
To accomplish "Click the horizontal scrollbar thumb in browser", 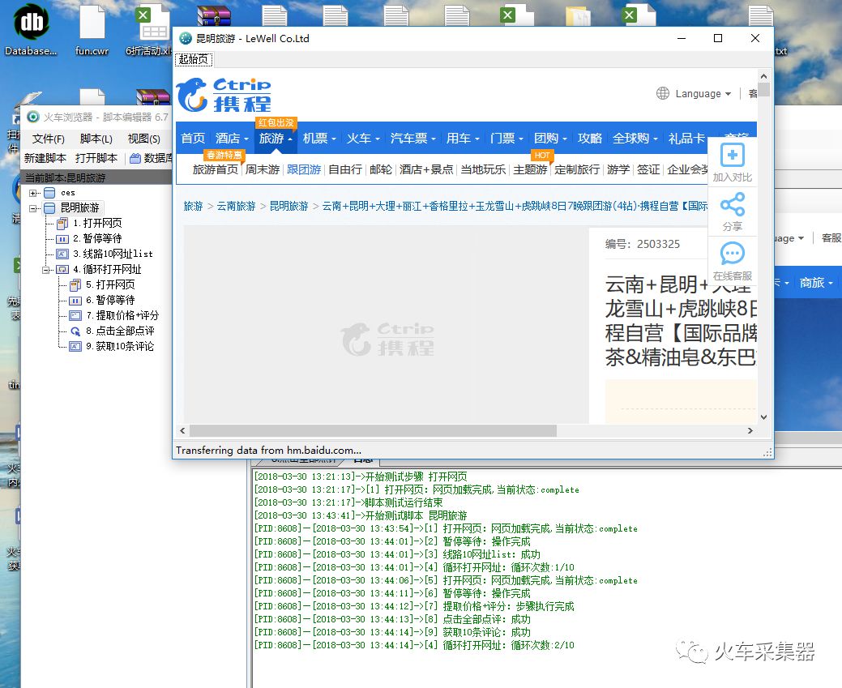I will 374,431.
